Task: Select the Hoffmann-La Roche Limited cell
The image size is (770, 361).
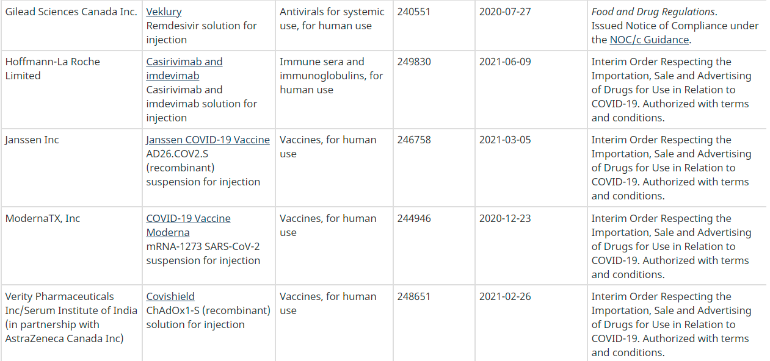Action: coord(53,68)
